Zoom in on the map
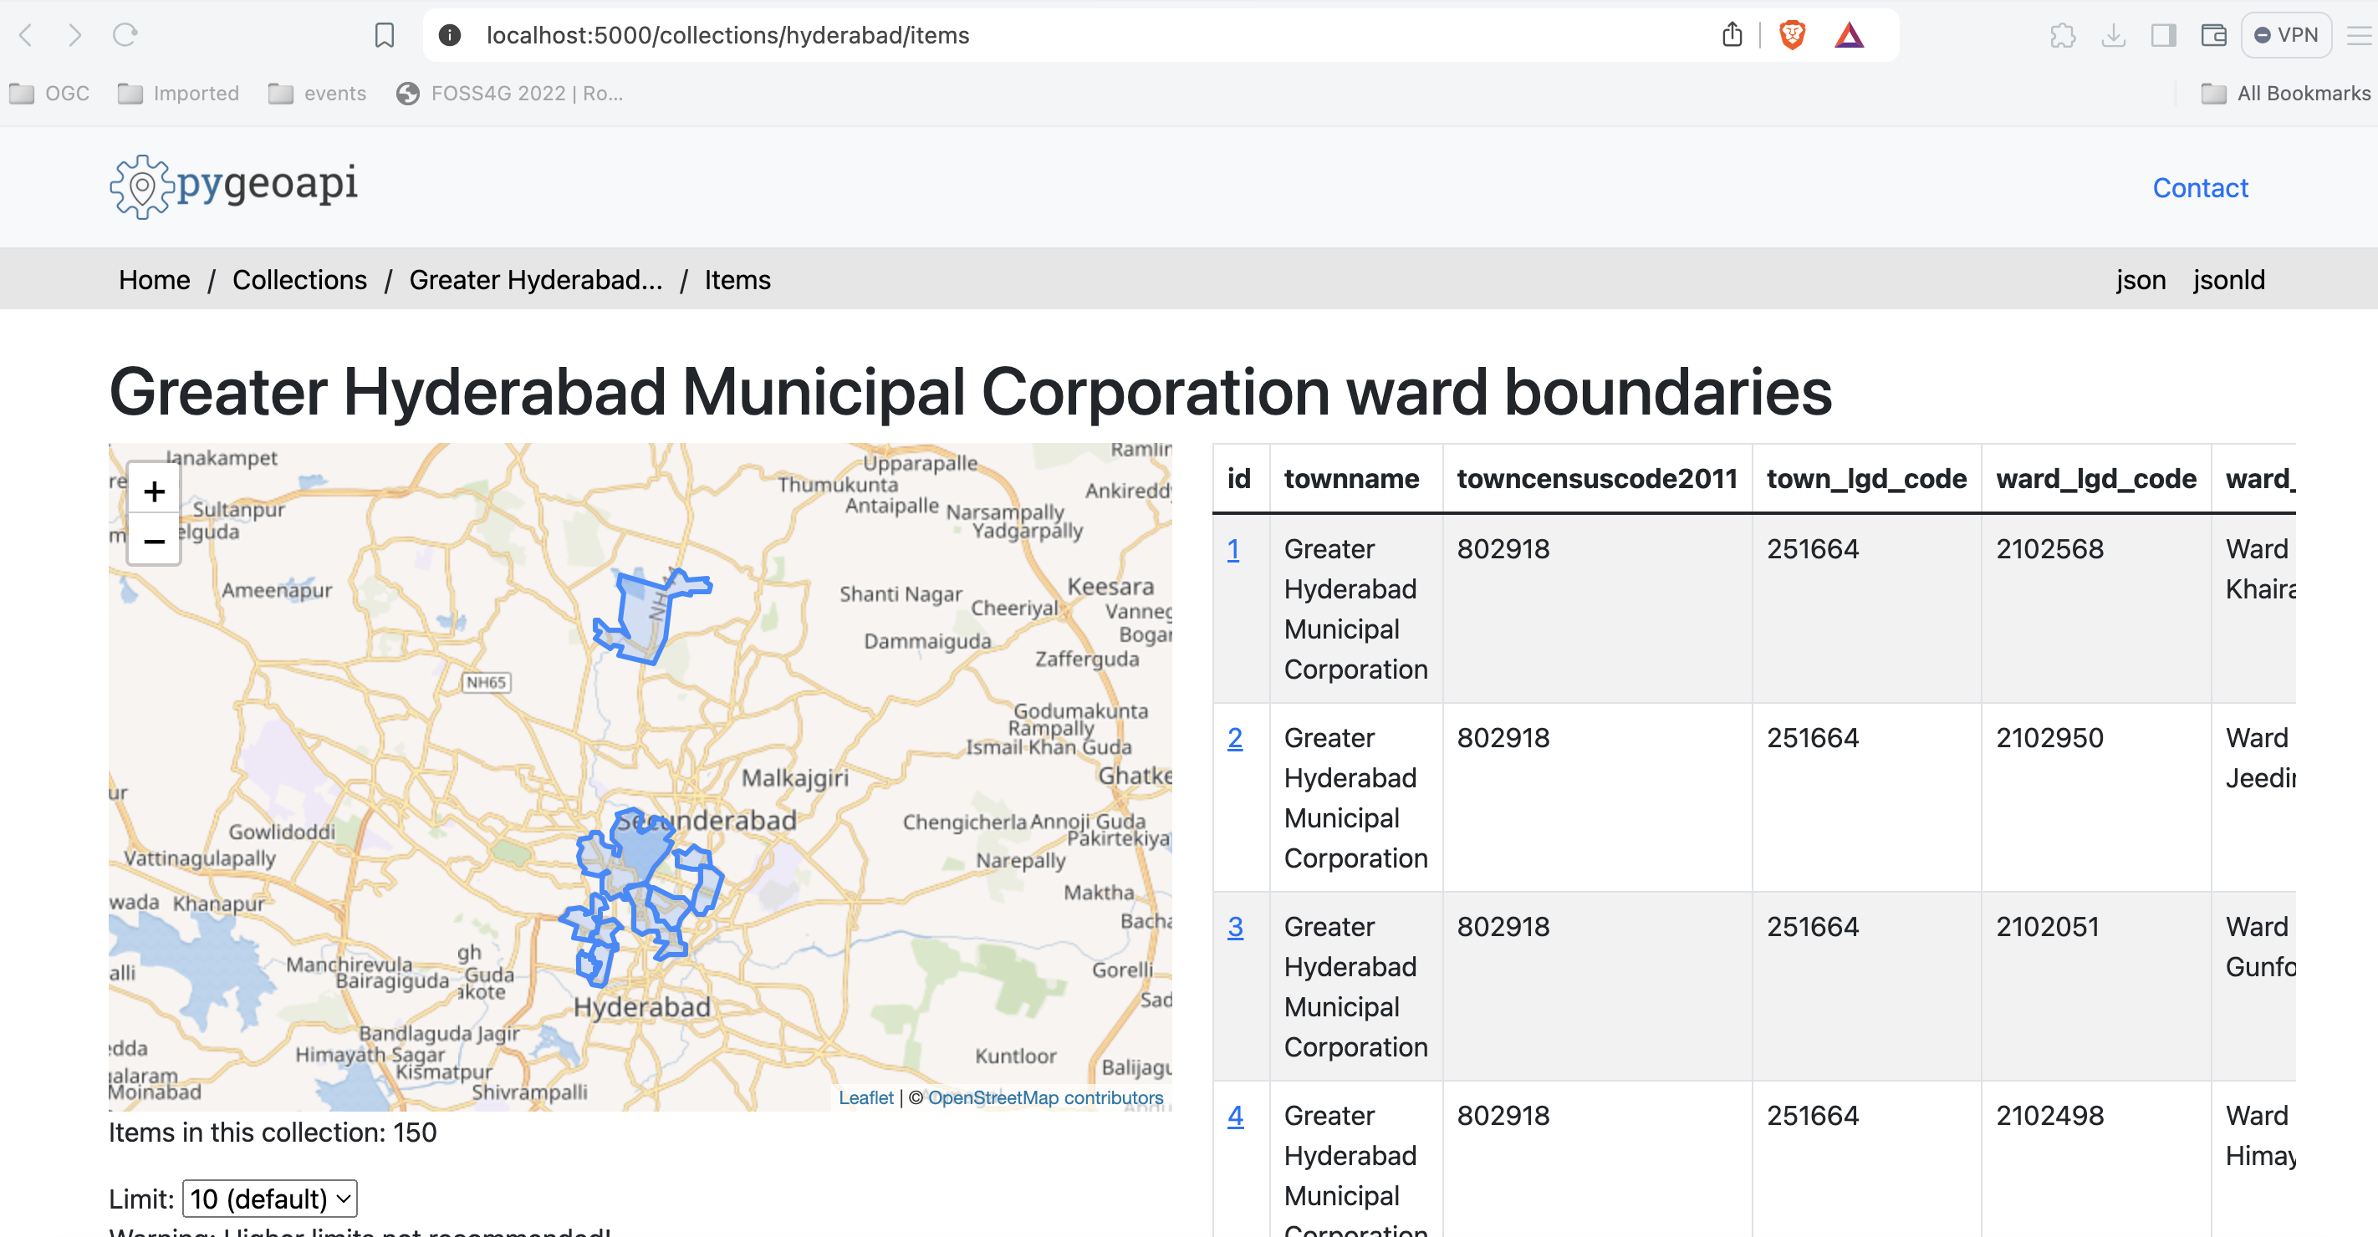Viewport: 2378px width, 1237px height. pyautogui.click(x=154, y=491)
